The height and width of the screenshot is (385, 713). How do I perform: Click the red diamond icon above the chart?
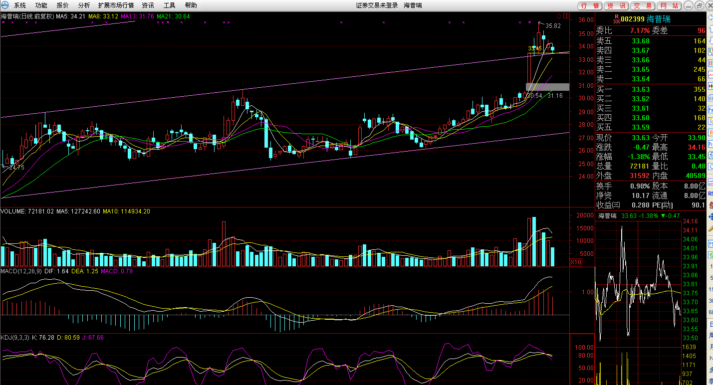tap(559, 16)
